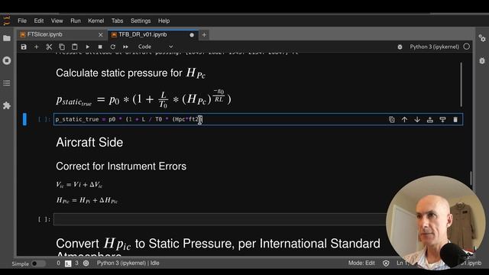Restart kernel and run all cells

pos(125,47)
